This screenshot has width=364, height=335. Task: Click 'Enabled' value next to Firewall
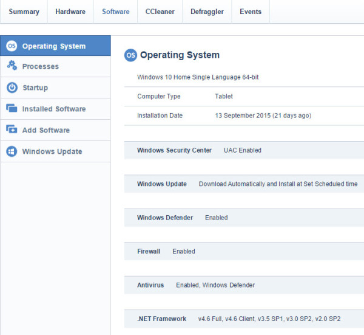(184, 251)
